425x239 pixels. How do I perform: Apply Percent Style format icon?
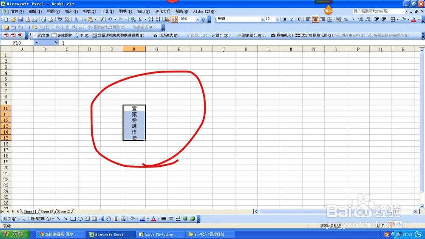[346, 19]
